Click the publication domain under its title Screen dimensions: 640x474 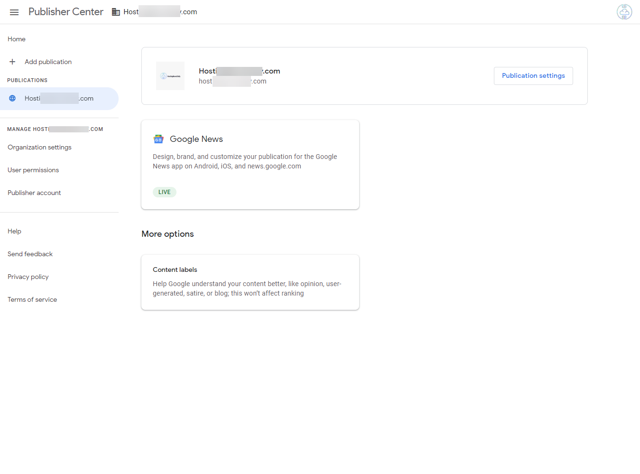tap(232, 82)
